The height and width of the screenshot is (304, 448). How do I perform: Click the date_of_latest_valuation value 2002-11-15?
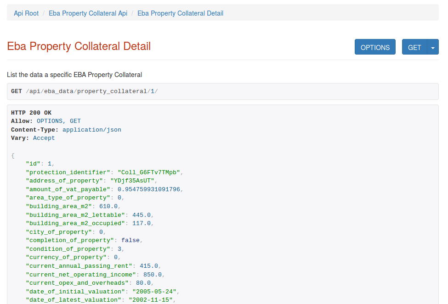[151, 300]
